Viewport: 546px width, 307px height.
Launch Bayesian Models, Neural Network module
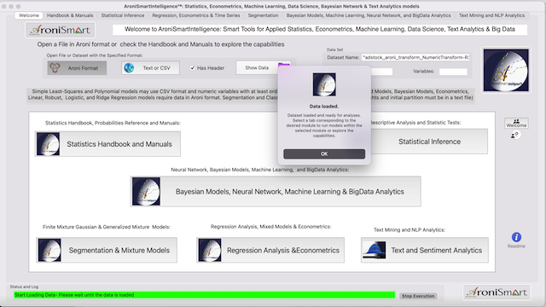[276, 191]
